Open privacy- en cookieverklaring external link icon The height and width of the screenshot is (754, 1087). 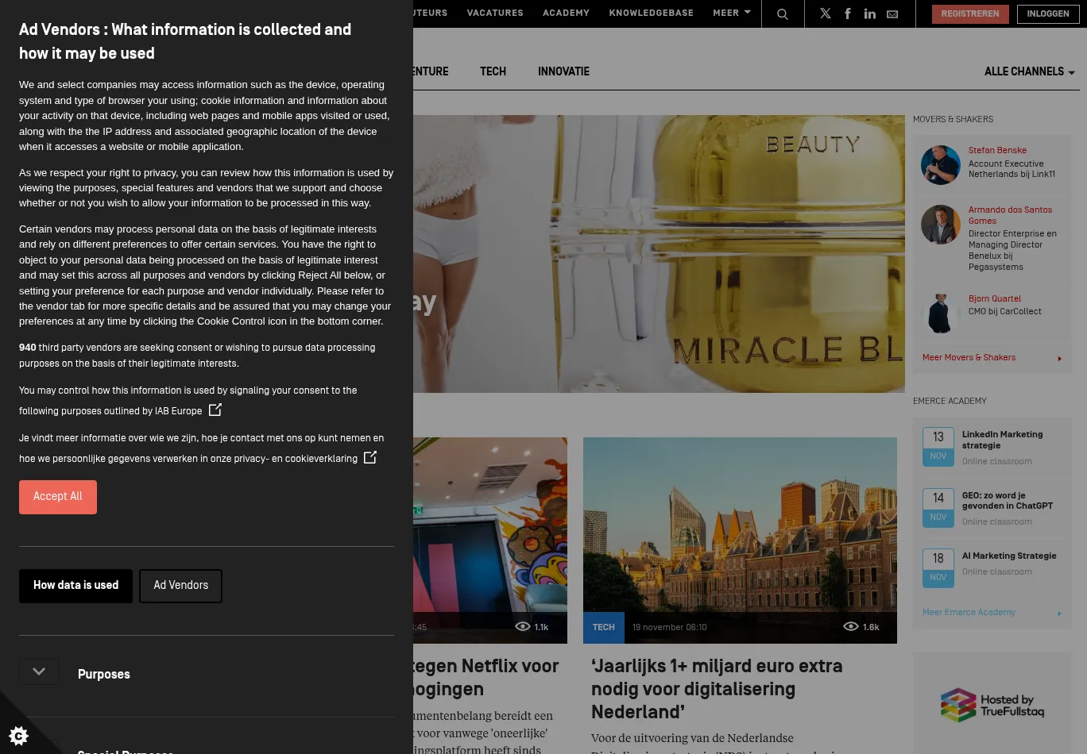coord(370,458)
